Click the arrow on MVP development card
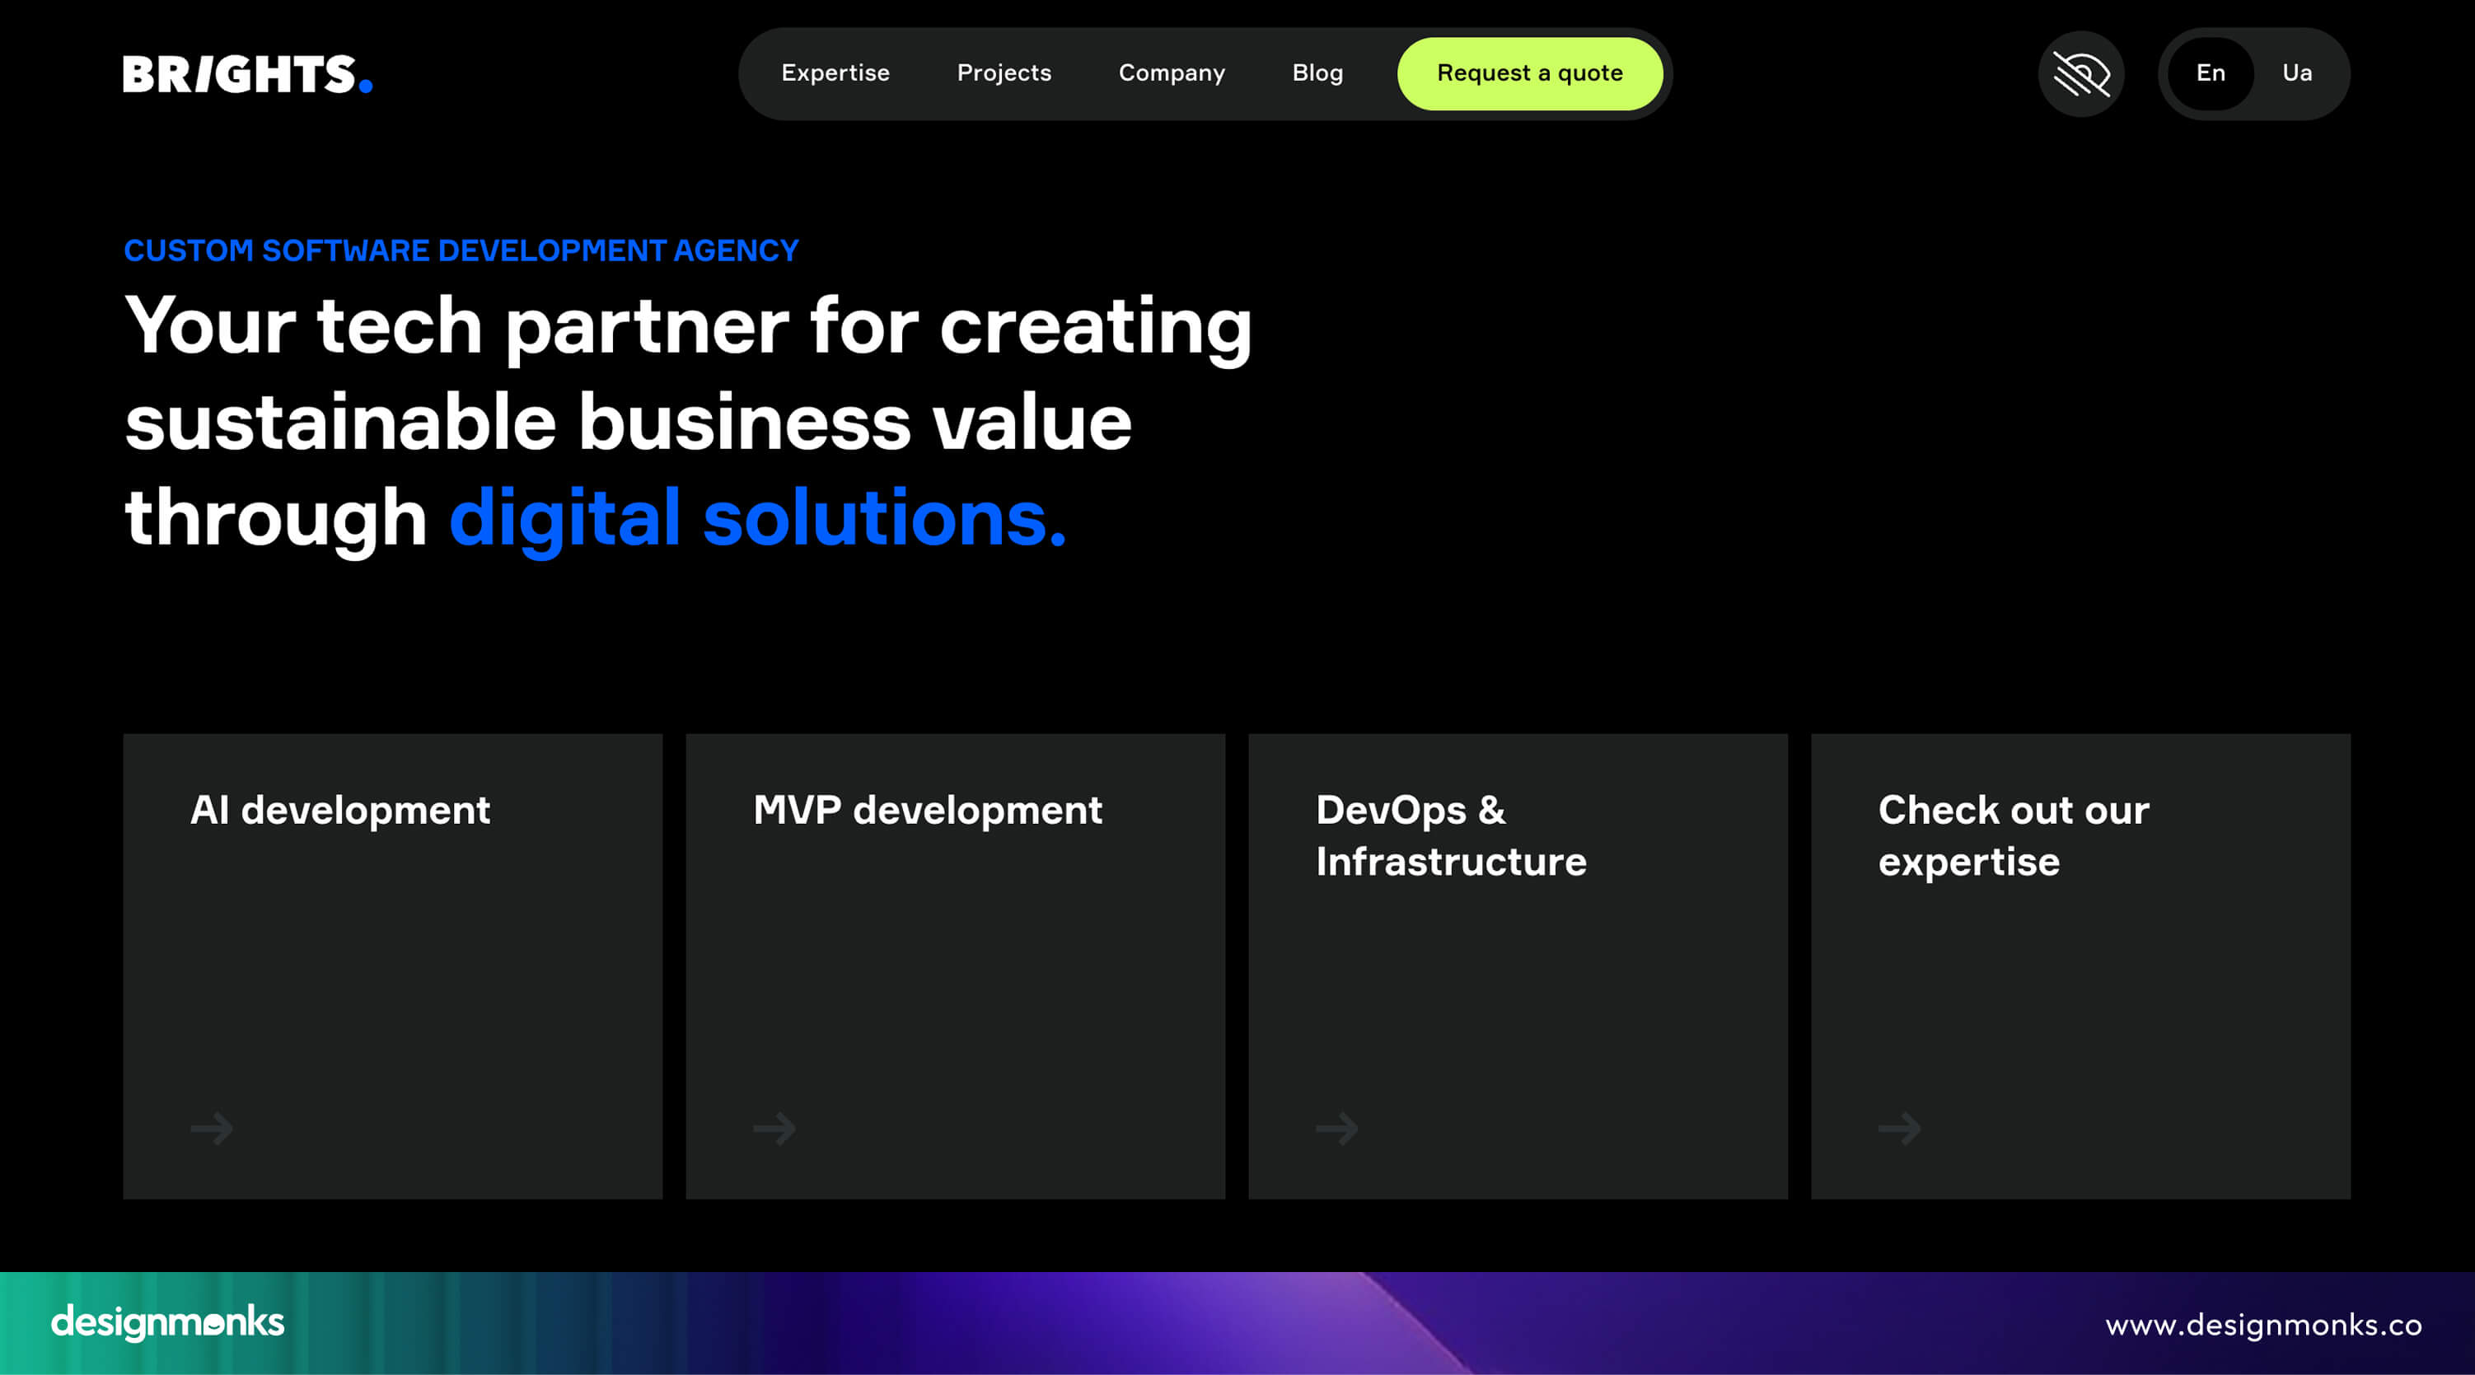Screen dimensions: 2475x1375 point(774,1128)
